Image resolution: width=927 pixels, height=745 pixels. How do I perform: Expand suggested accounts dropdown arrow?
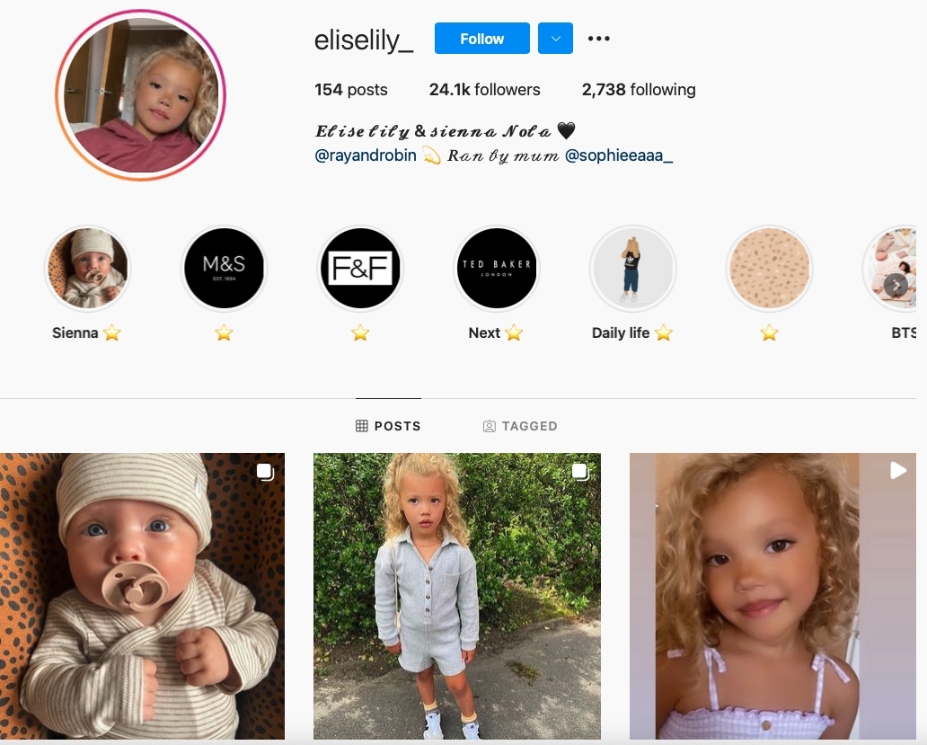[555, 39]
